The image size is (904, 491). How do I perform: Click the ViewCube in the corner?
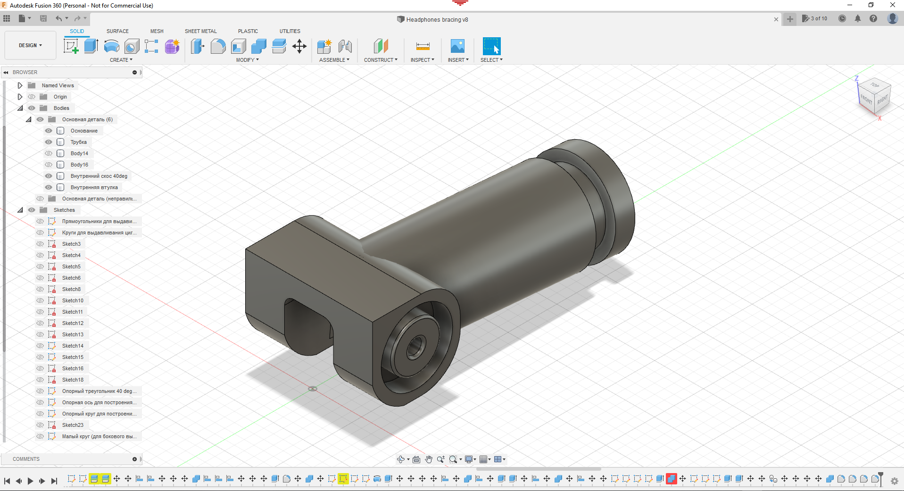(x=874, y=97)
